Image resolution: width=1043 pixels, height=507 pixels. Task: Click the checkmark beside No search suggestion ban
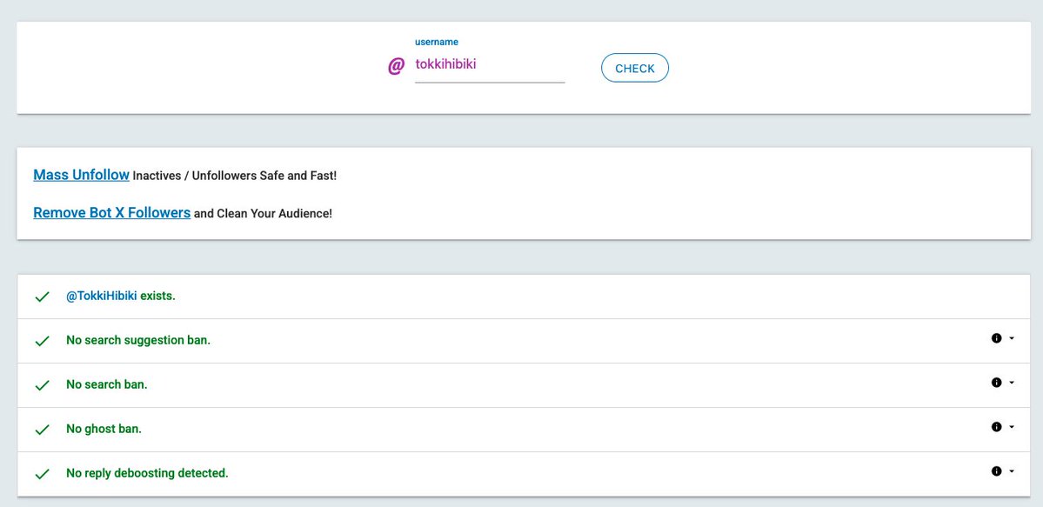pyautogui.click(x=42, y=341)
